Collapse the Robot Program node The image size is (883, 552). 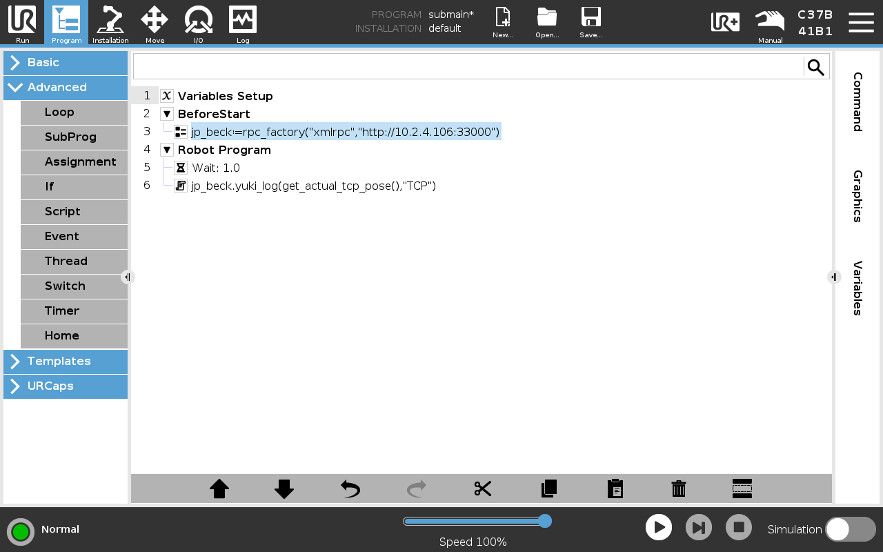coord(166,150)
